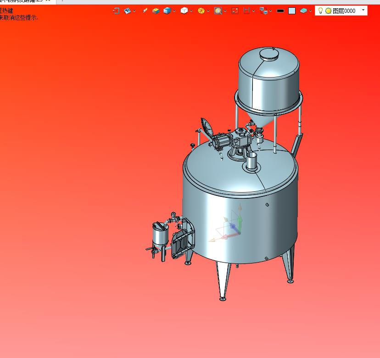The image size is (380, 358).
Task: Close the open document tab
Action: [48, 1]
